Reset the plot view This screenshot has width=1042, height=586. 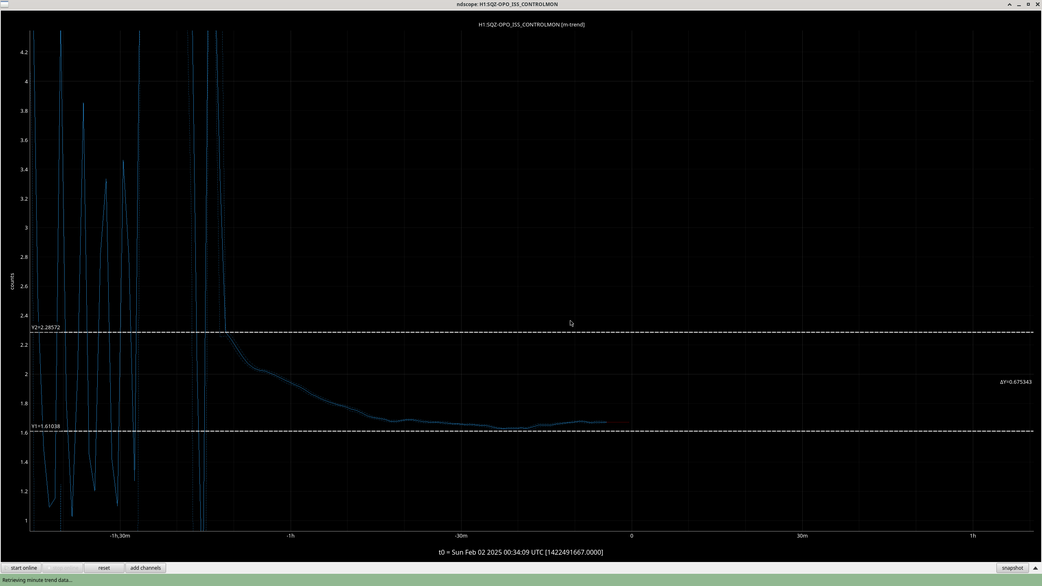point(104,568)
